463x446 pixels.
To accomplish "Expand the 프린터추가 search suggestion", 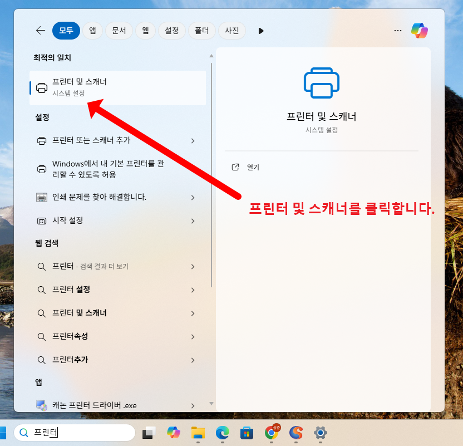I will pos(193,360).
